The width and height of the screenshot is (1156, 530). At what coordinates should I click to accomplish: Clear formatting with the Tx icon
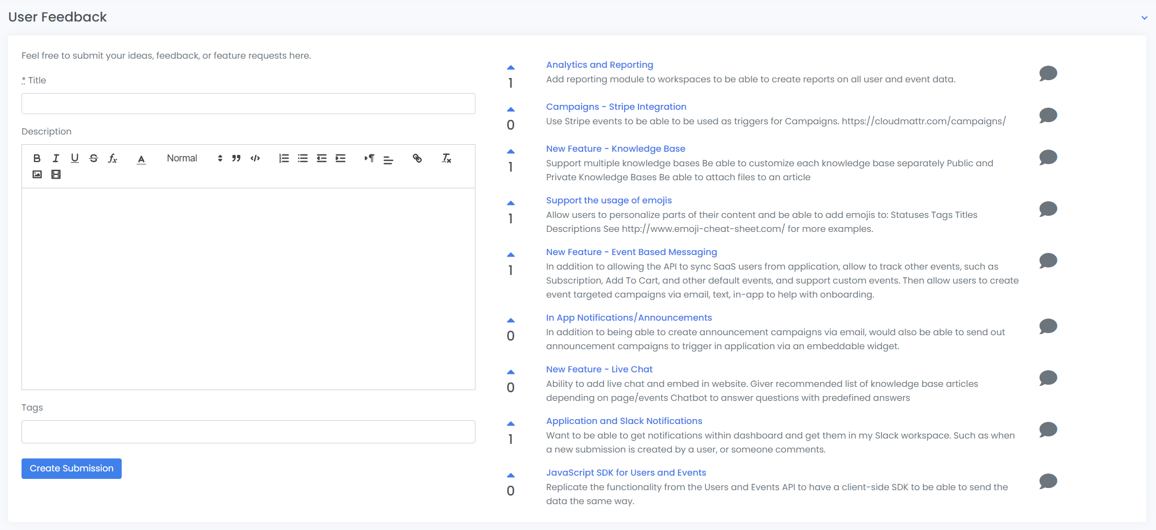click(x=446, y=158)
